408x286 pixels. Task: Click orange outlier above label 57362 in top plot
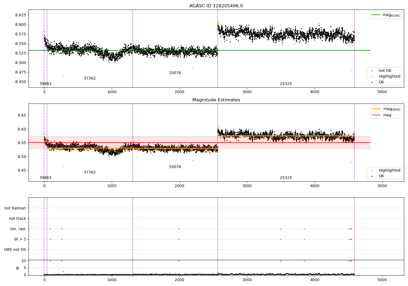point(63,76)
